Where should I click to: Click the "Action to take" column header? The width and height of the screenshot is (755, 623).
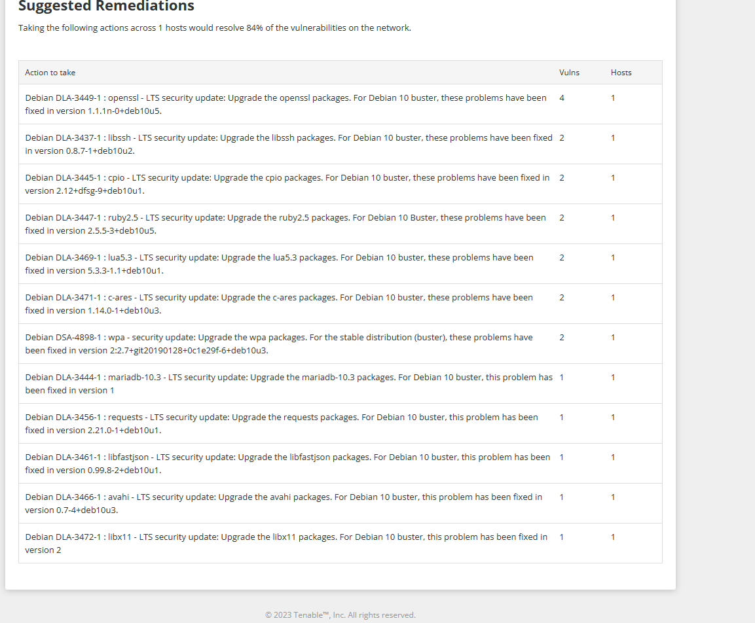click(x=50, y=73)
